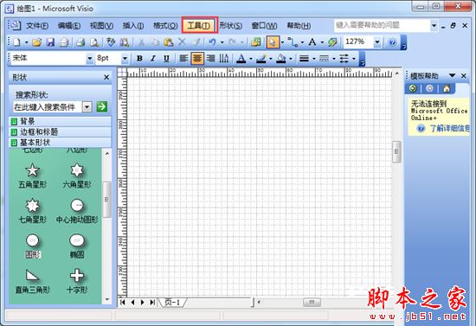Apply the font color A

pos(241,58)
